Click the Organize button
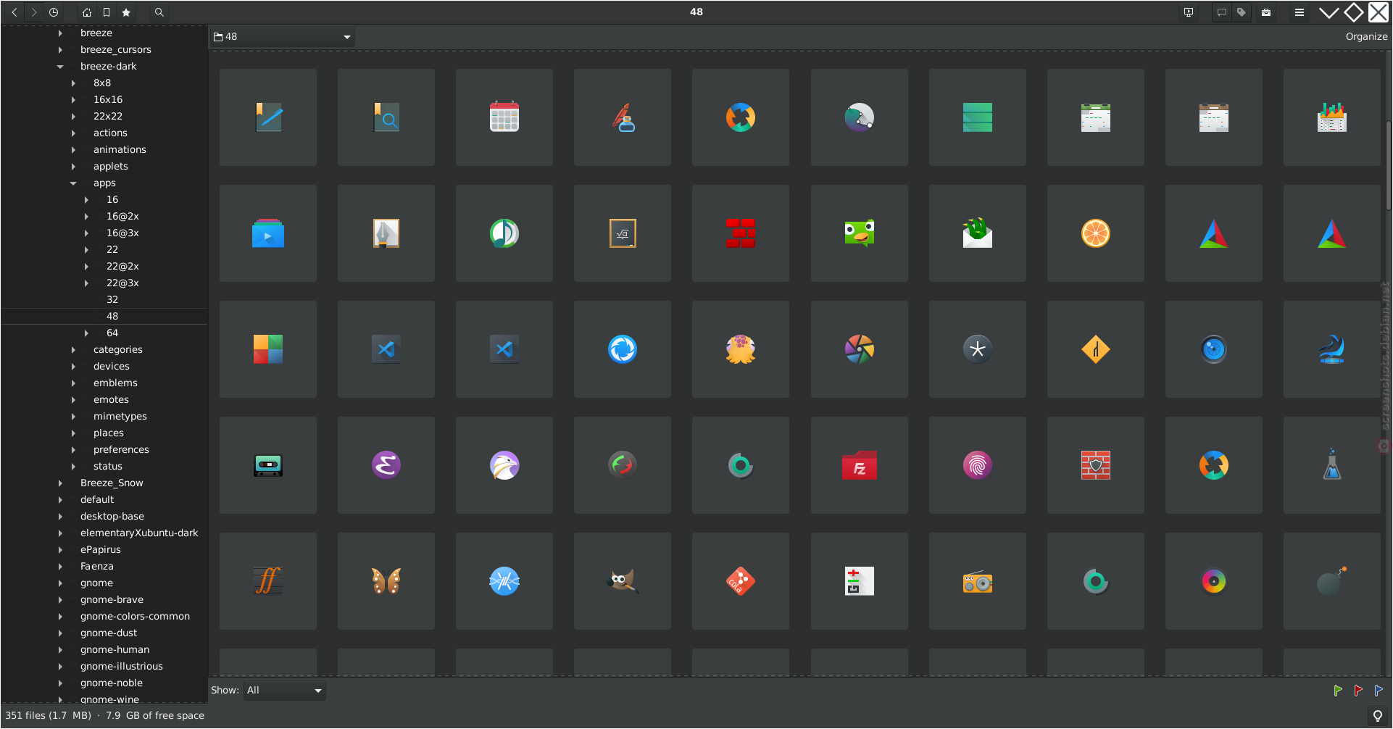Viewport: 1393px width, 729px height. click(x=1366, y=36)
